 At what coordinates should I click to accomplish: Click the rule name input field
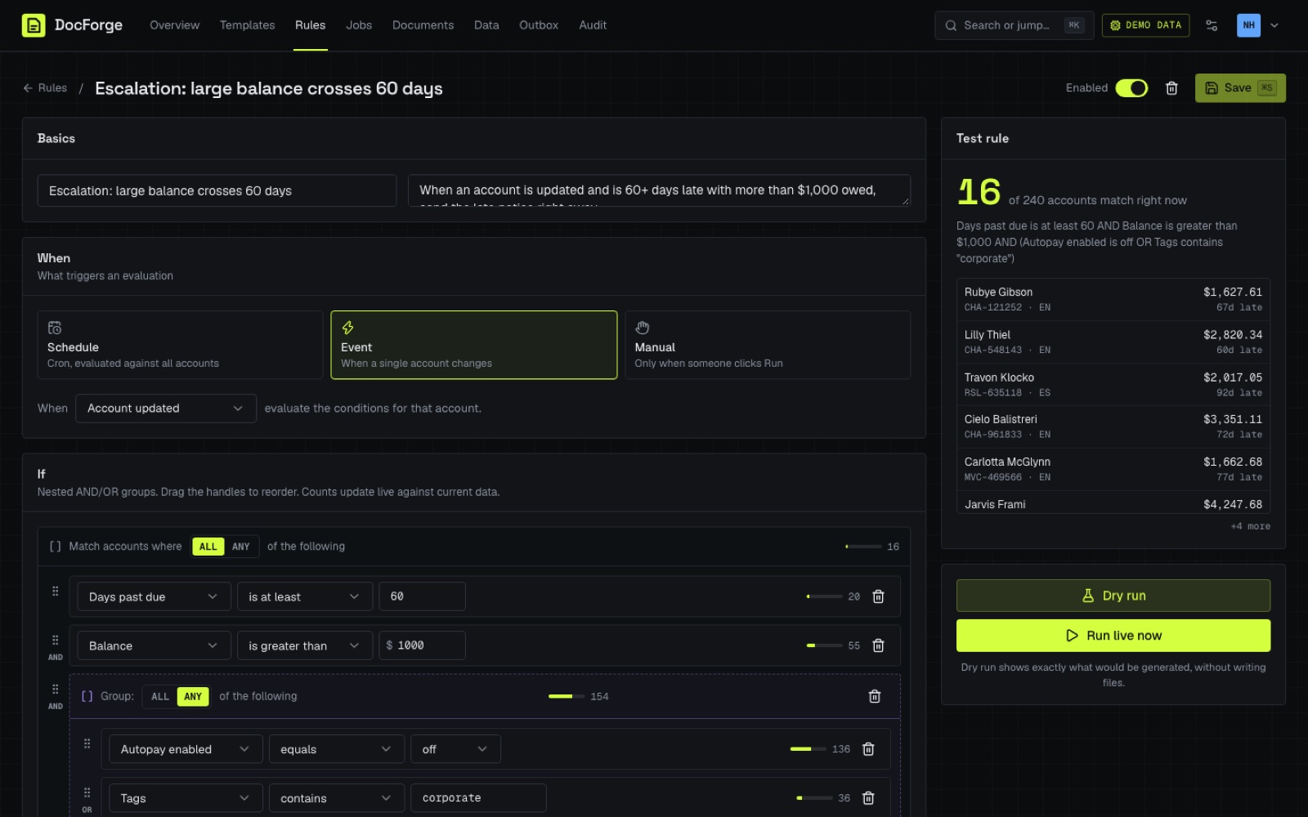pyautogui.click(x=217, y=190)
